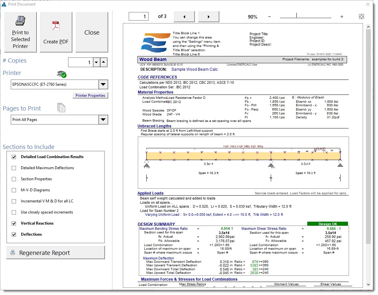The height and width of the screenshot is (295, 378).
Task: Disable the Vertical Reactions checkbox
Action: click(14, 223)
